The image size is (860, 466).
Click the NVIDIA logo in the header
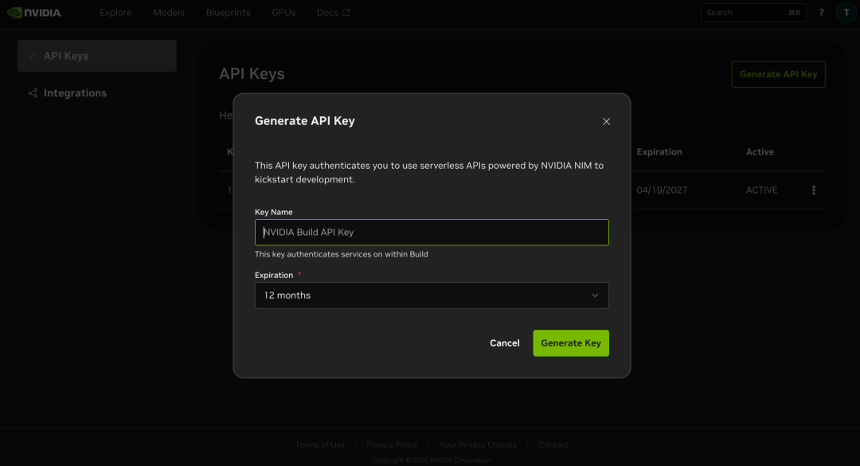(34, 12)
